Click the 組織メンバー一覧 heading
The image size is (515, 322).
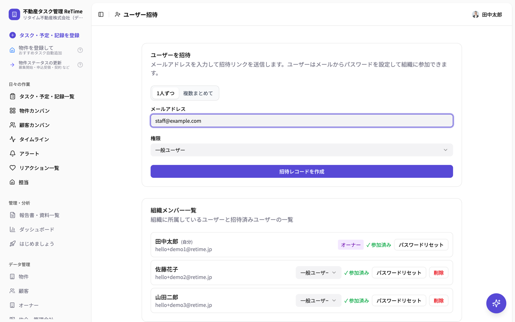pos(173,210)
